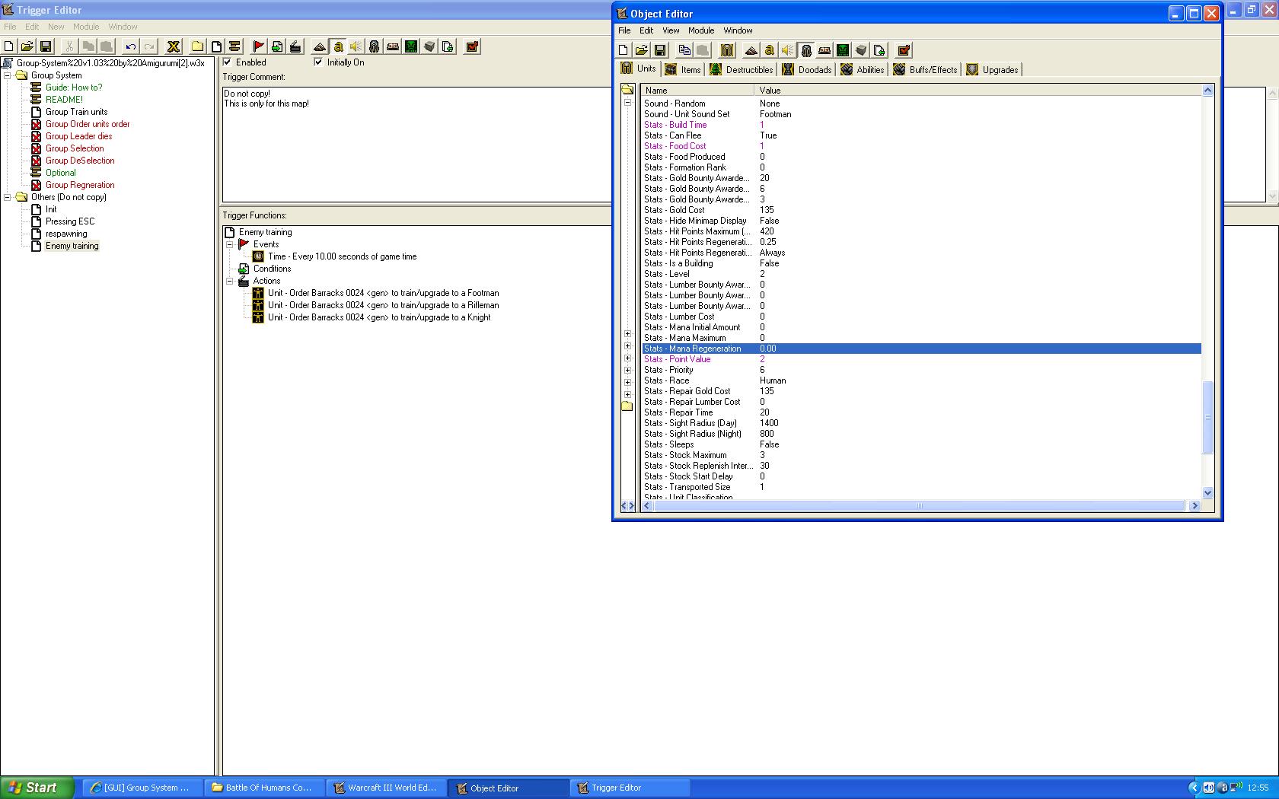Open Terrain Editor from Trigger Editor toolbar
The width and height of the screenshot is (1279, 799).
[320, 46]
